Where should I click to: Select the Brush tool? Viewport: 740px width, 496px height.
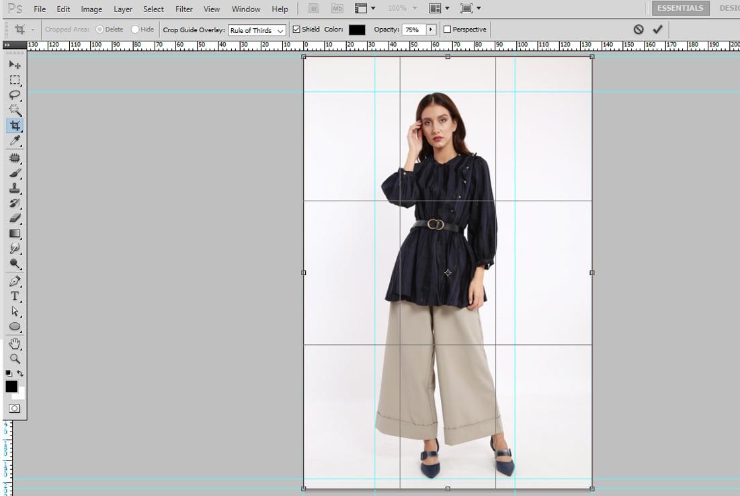[15, 174]
